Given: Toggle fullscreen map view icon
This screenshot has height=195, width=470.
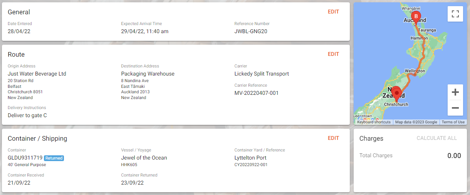Looking at the screenshot, I should (x=455, y=14).
